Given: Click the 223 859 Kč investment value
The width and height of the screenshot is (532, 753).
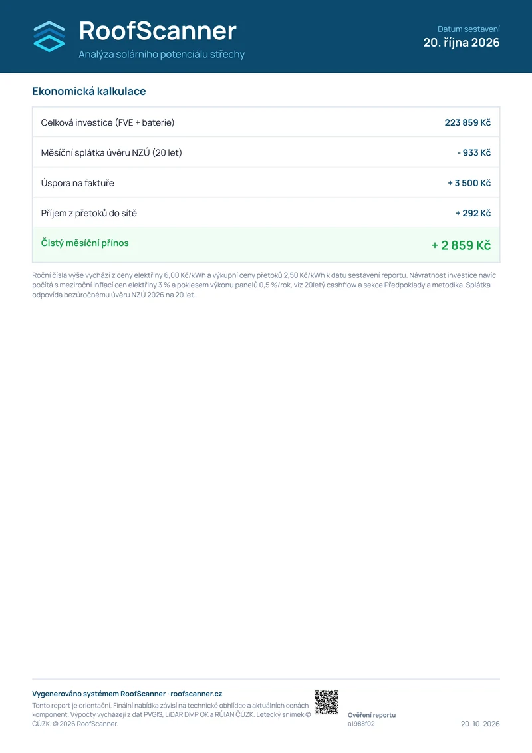Looking at the screenshot, I should (x=467, y=122).
